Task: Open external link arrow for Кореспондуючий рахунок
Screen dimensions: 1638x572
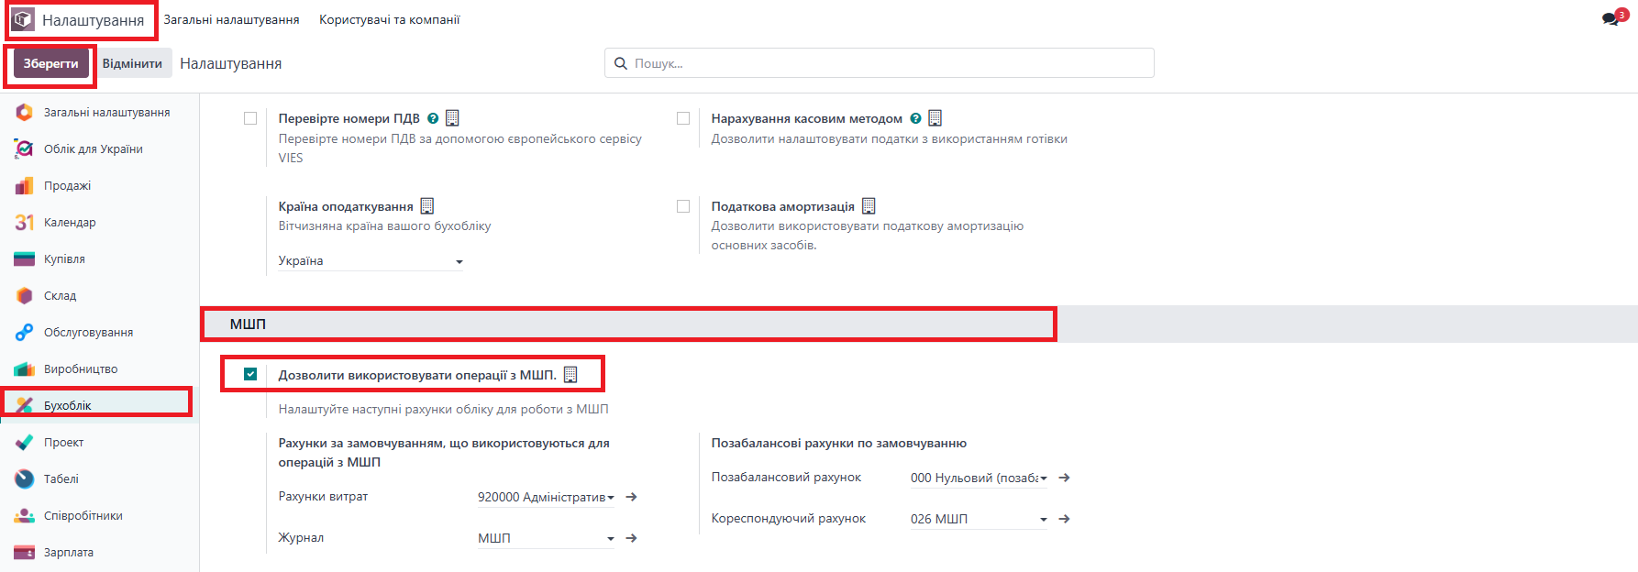Action: pyautogui.click(x=1064, y=519)
